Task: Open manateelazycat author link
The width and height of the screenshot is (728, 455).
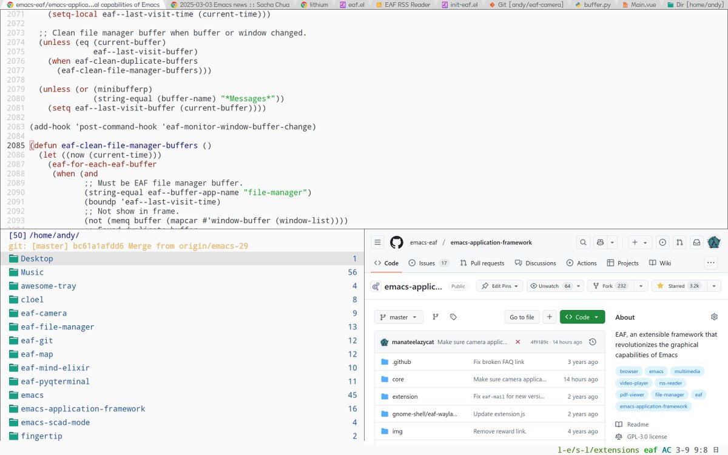Action: [413, 342]
